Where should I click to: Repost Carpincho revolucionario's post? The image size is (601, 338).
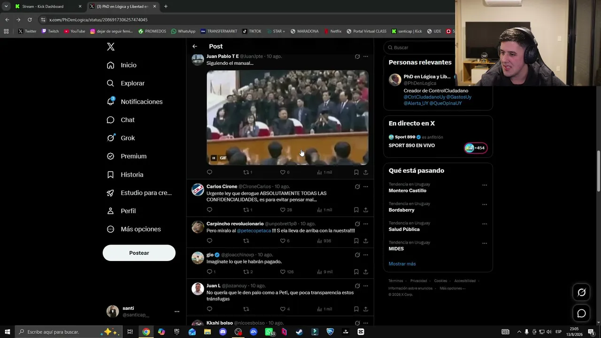(246, 241)
